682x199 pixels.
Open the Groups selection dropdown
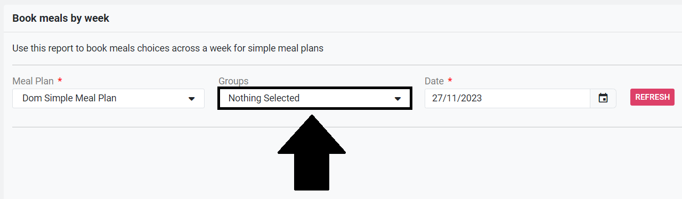point(314,98)
